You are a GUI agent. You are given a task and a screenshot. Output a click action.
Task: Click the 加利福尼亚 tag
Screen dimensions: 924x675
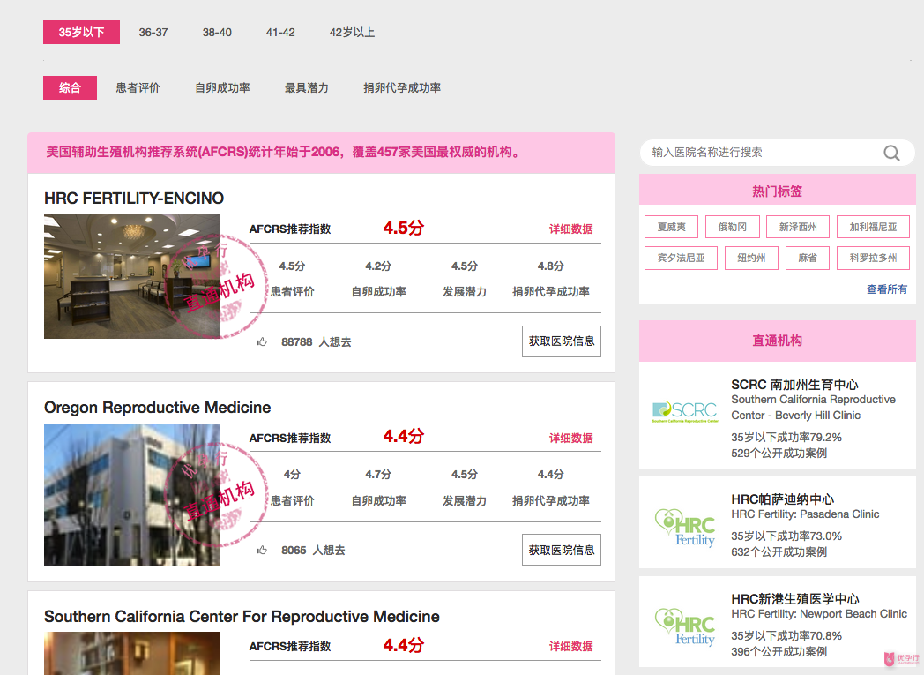(x=874, y=227)
